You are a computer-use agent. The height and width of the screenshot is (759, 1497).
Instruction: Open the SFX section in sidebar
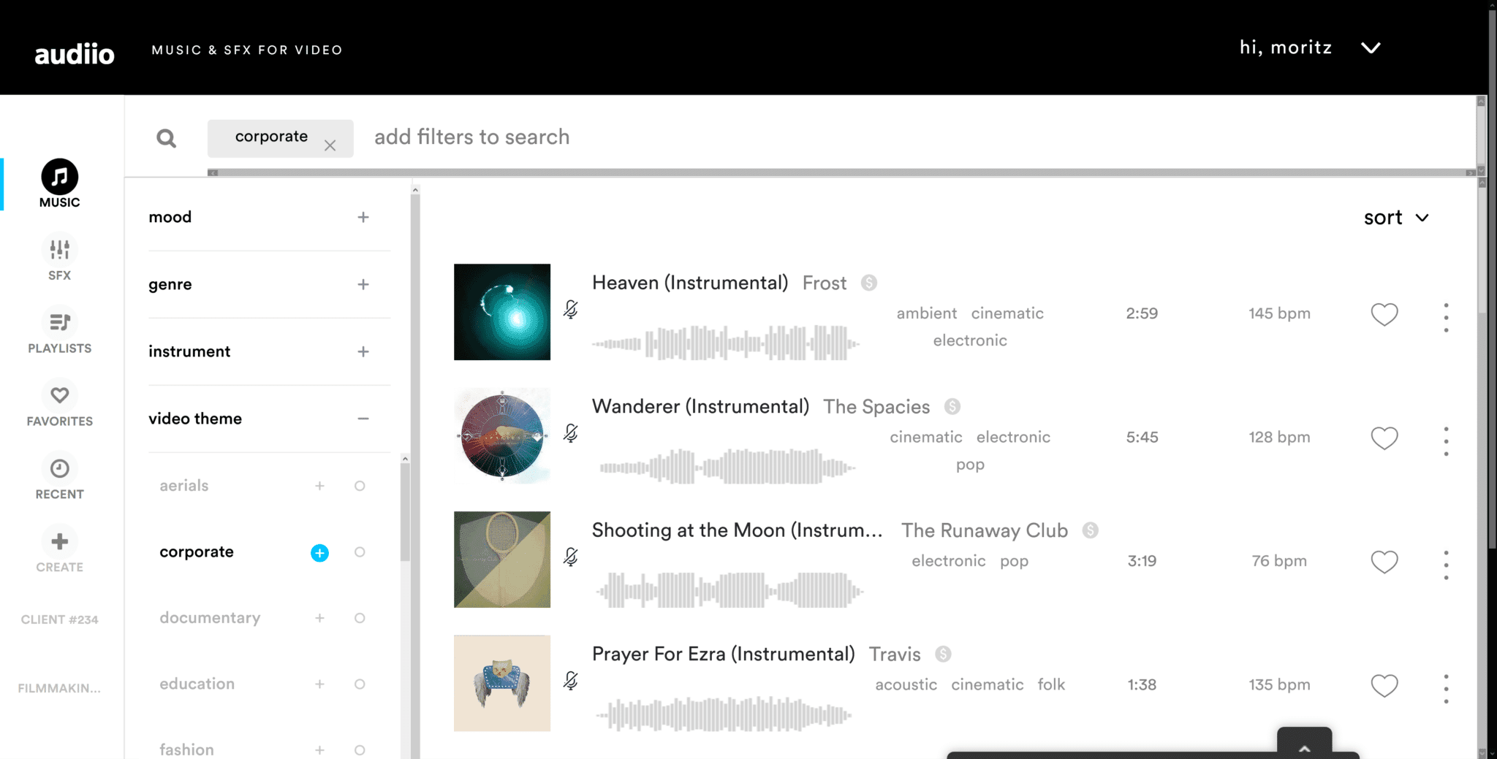point(59,258)
